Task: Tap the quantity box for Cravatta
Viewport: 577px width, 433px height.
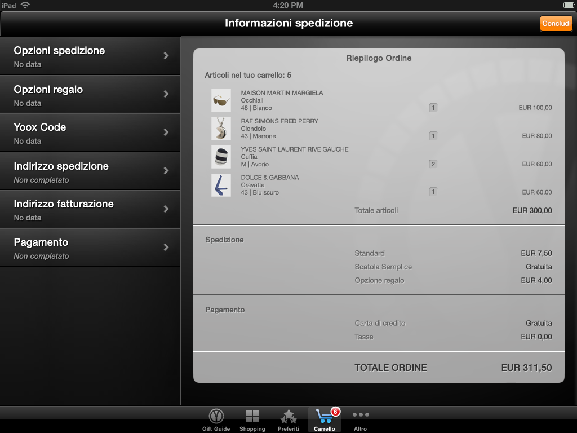Action: (433, 192)
